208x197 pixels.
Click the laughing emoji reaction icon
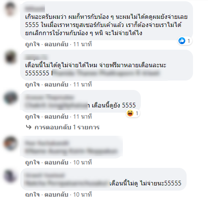point(130,113)
